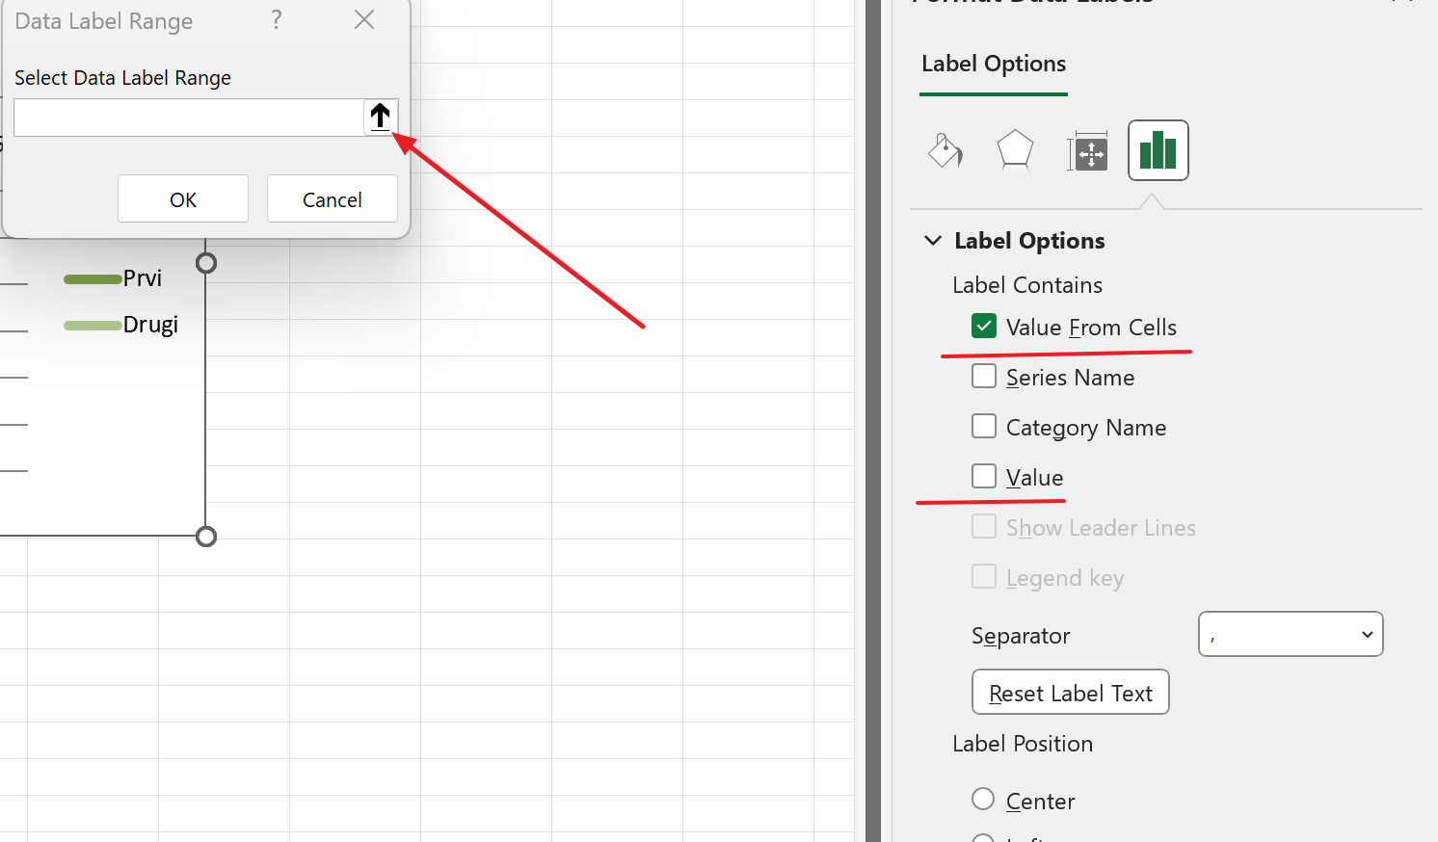Image resolution: width=1438 pixels, height=842 pixels.
Task: Enable the Series Name checkbox
Action: (x=984, y=377)
